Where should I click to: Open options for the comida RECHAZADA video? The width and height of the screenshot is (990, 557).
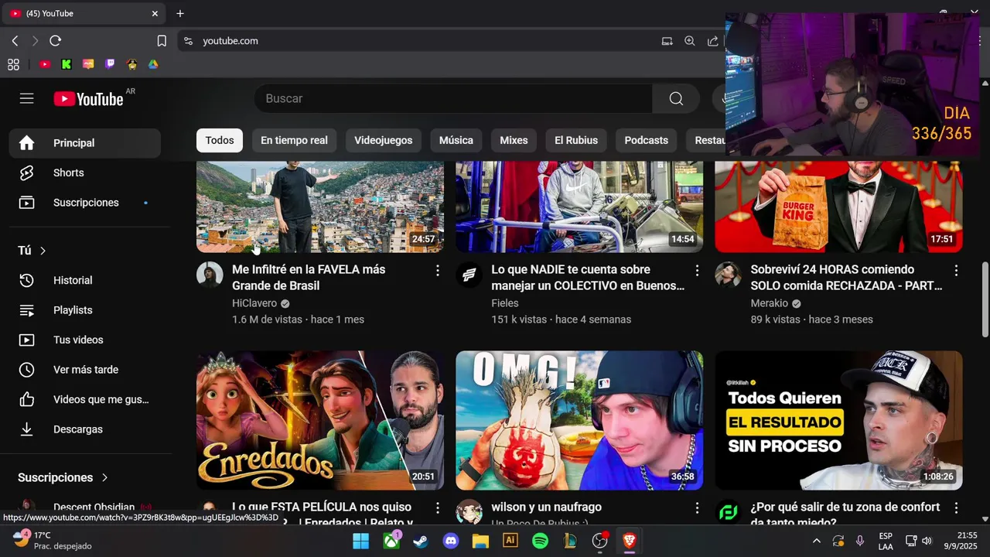(955, 270)
